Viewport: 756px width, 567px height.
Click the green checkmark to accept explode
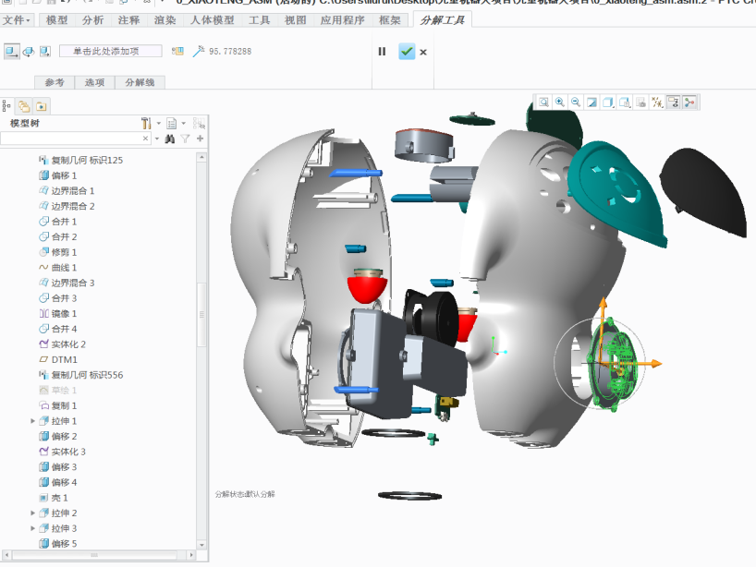[x=407, y=52]
